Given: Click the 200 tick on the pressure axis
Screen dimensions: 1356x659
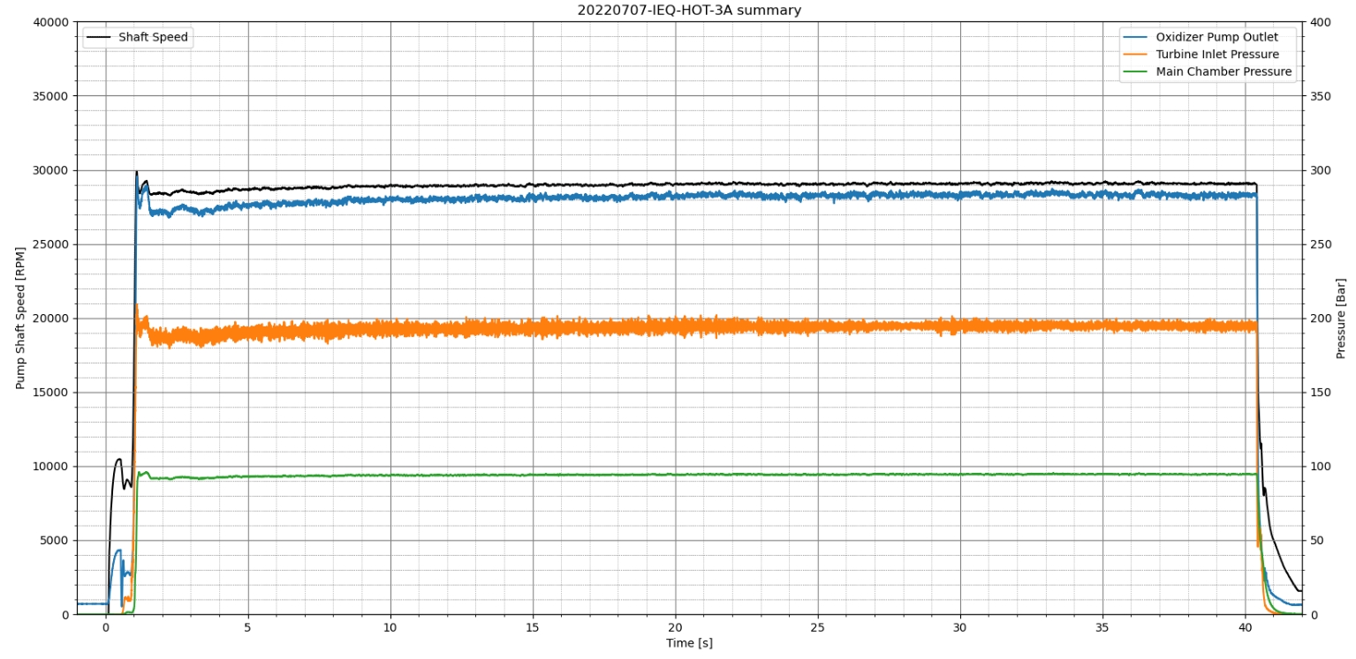Looking at the screenshot, I should (1320, 318).
